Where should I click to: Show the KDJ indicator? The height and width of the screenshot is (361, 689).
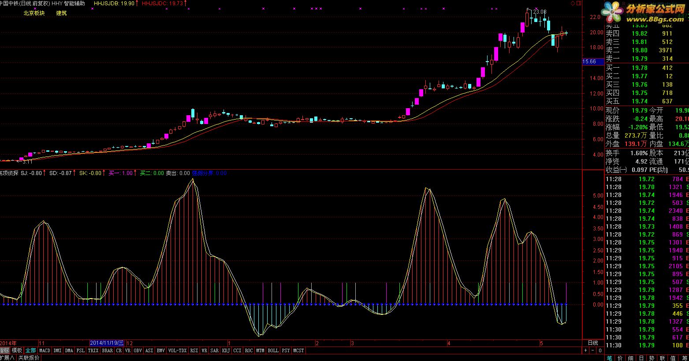pos(226,350)
